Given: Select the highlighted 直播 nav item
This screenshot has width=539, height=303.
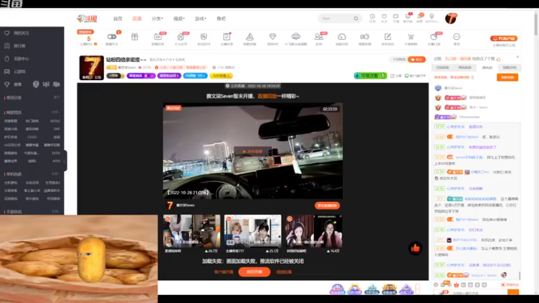Looking at the screenshot, I should 137,19.
